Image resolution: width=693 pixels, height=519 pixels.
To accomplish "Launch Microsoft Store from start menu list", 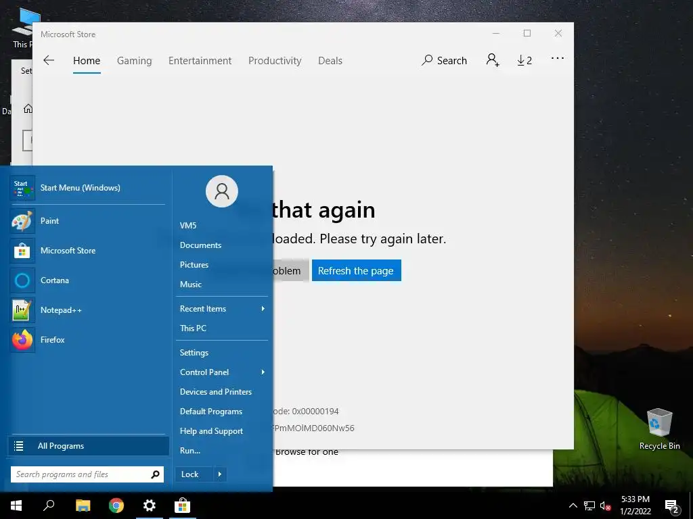I will pos(87,251).
